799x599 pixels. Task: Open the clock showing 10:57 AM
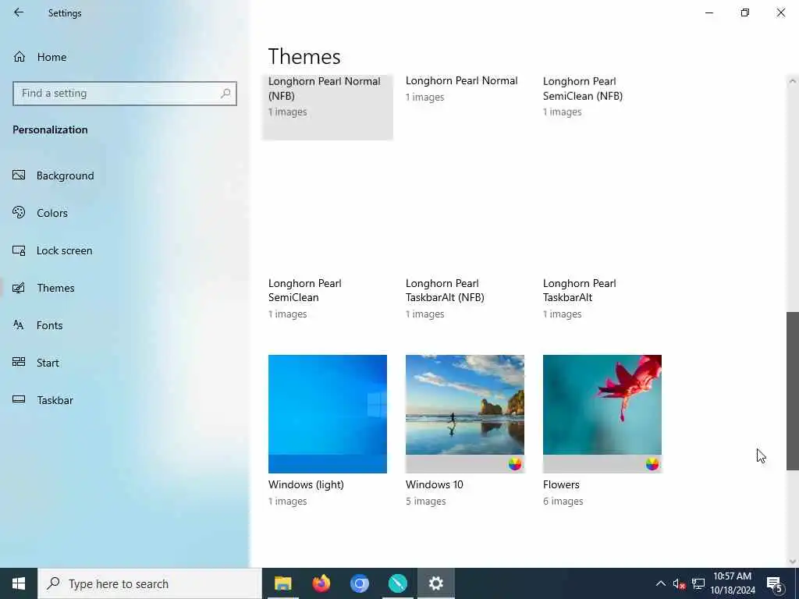click(x=732, y=583)
